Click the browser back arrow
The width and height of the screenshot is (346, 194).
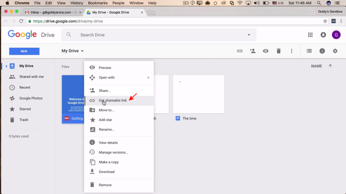[x=6, y=21]
